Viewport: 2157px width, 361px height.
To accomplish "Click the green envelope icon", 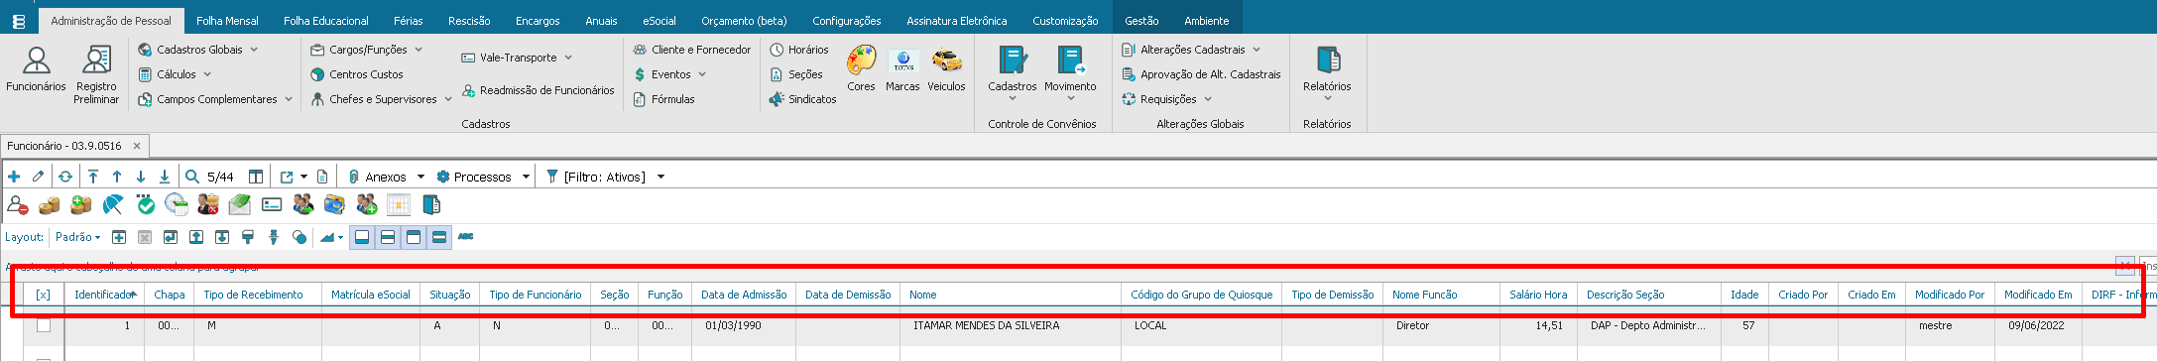I will tap(240, 205).
